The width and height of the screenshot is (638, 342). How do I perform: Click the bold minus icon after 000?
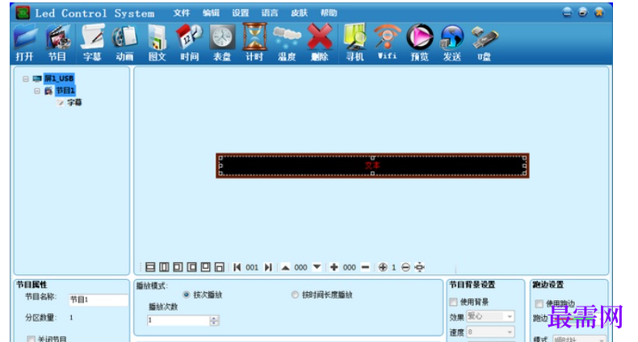pos(365,267)
